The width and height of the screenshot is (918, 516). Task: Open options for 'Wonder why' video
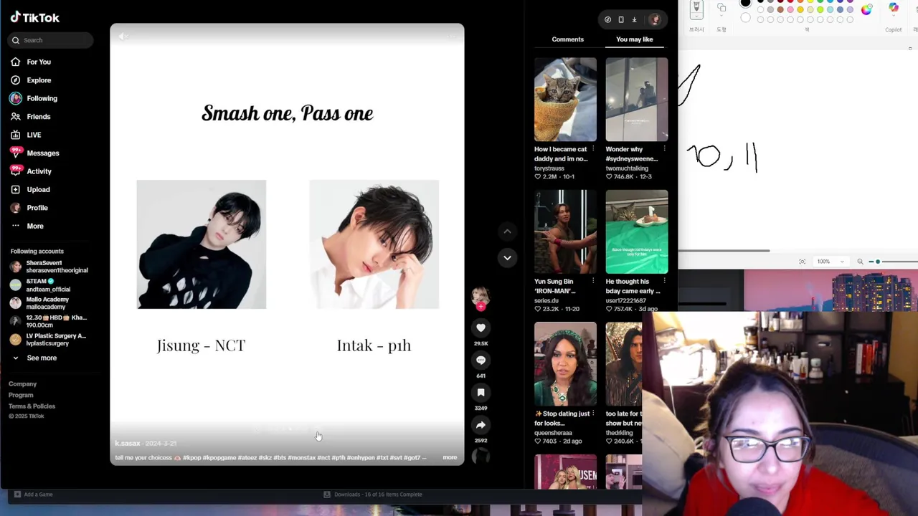pos(665,149)
